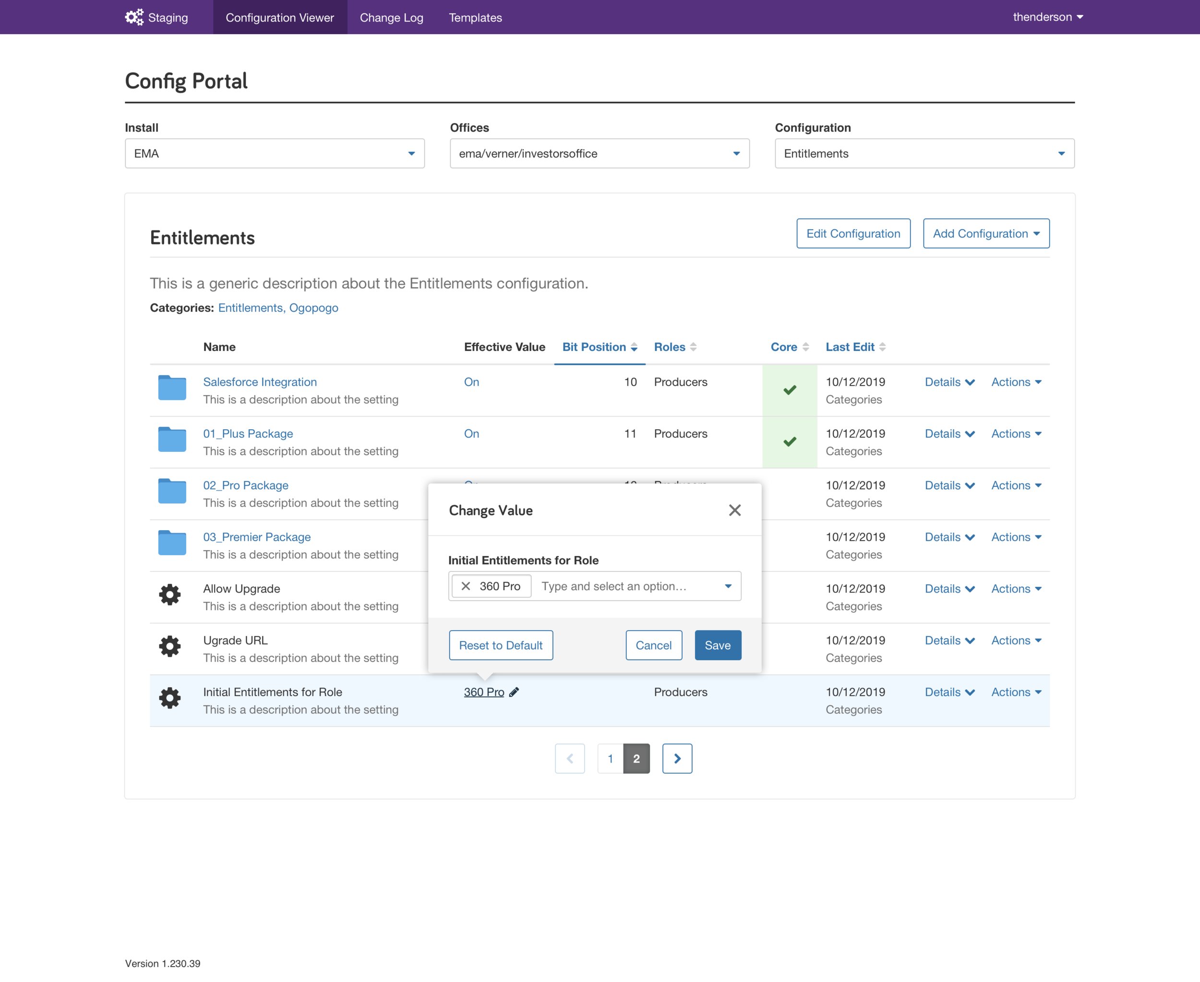Click the On value for 01_Plus Package
Image resolution: width=1200 pixels, height=982 pixels.
(472, 434)
